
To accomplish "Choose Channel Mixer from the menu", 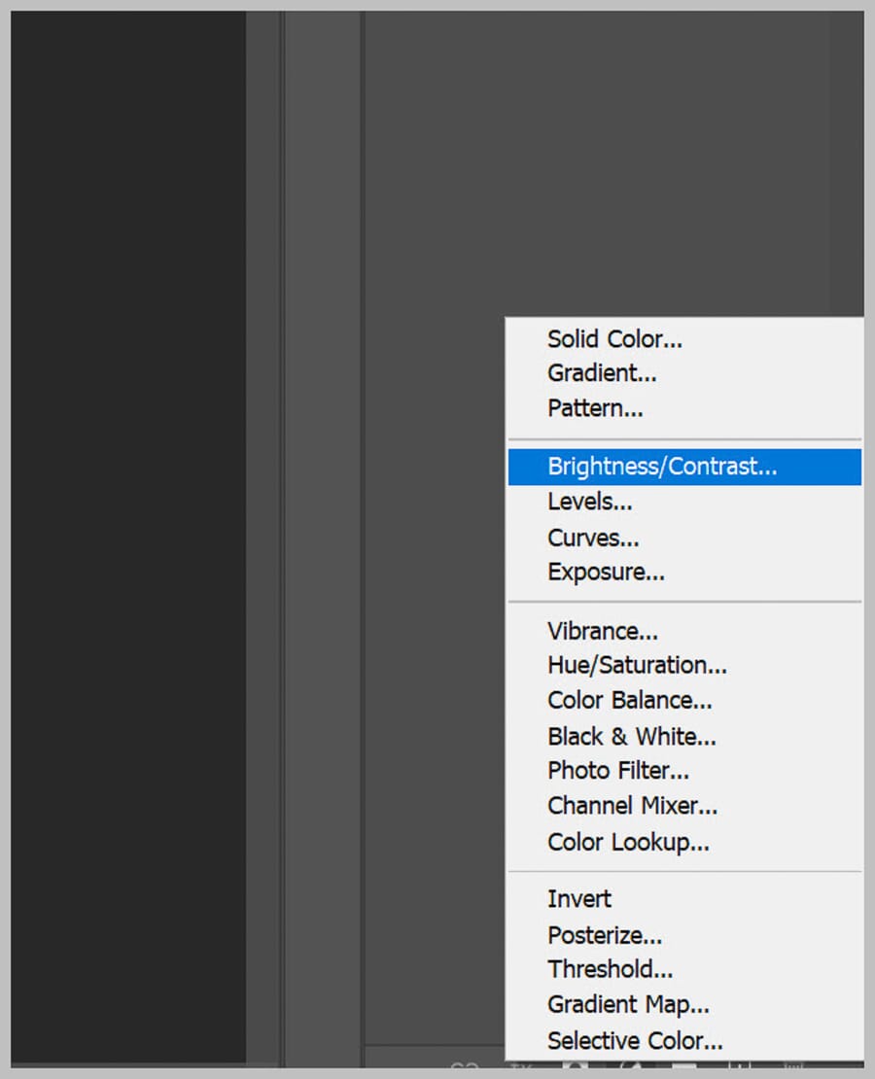I will (632, 806).
